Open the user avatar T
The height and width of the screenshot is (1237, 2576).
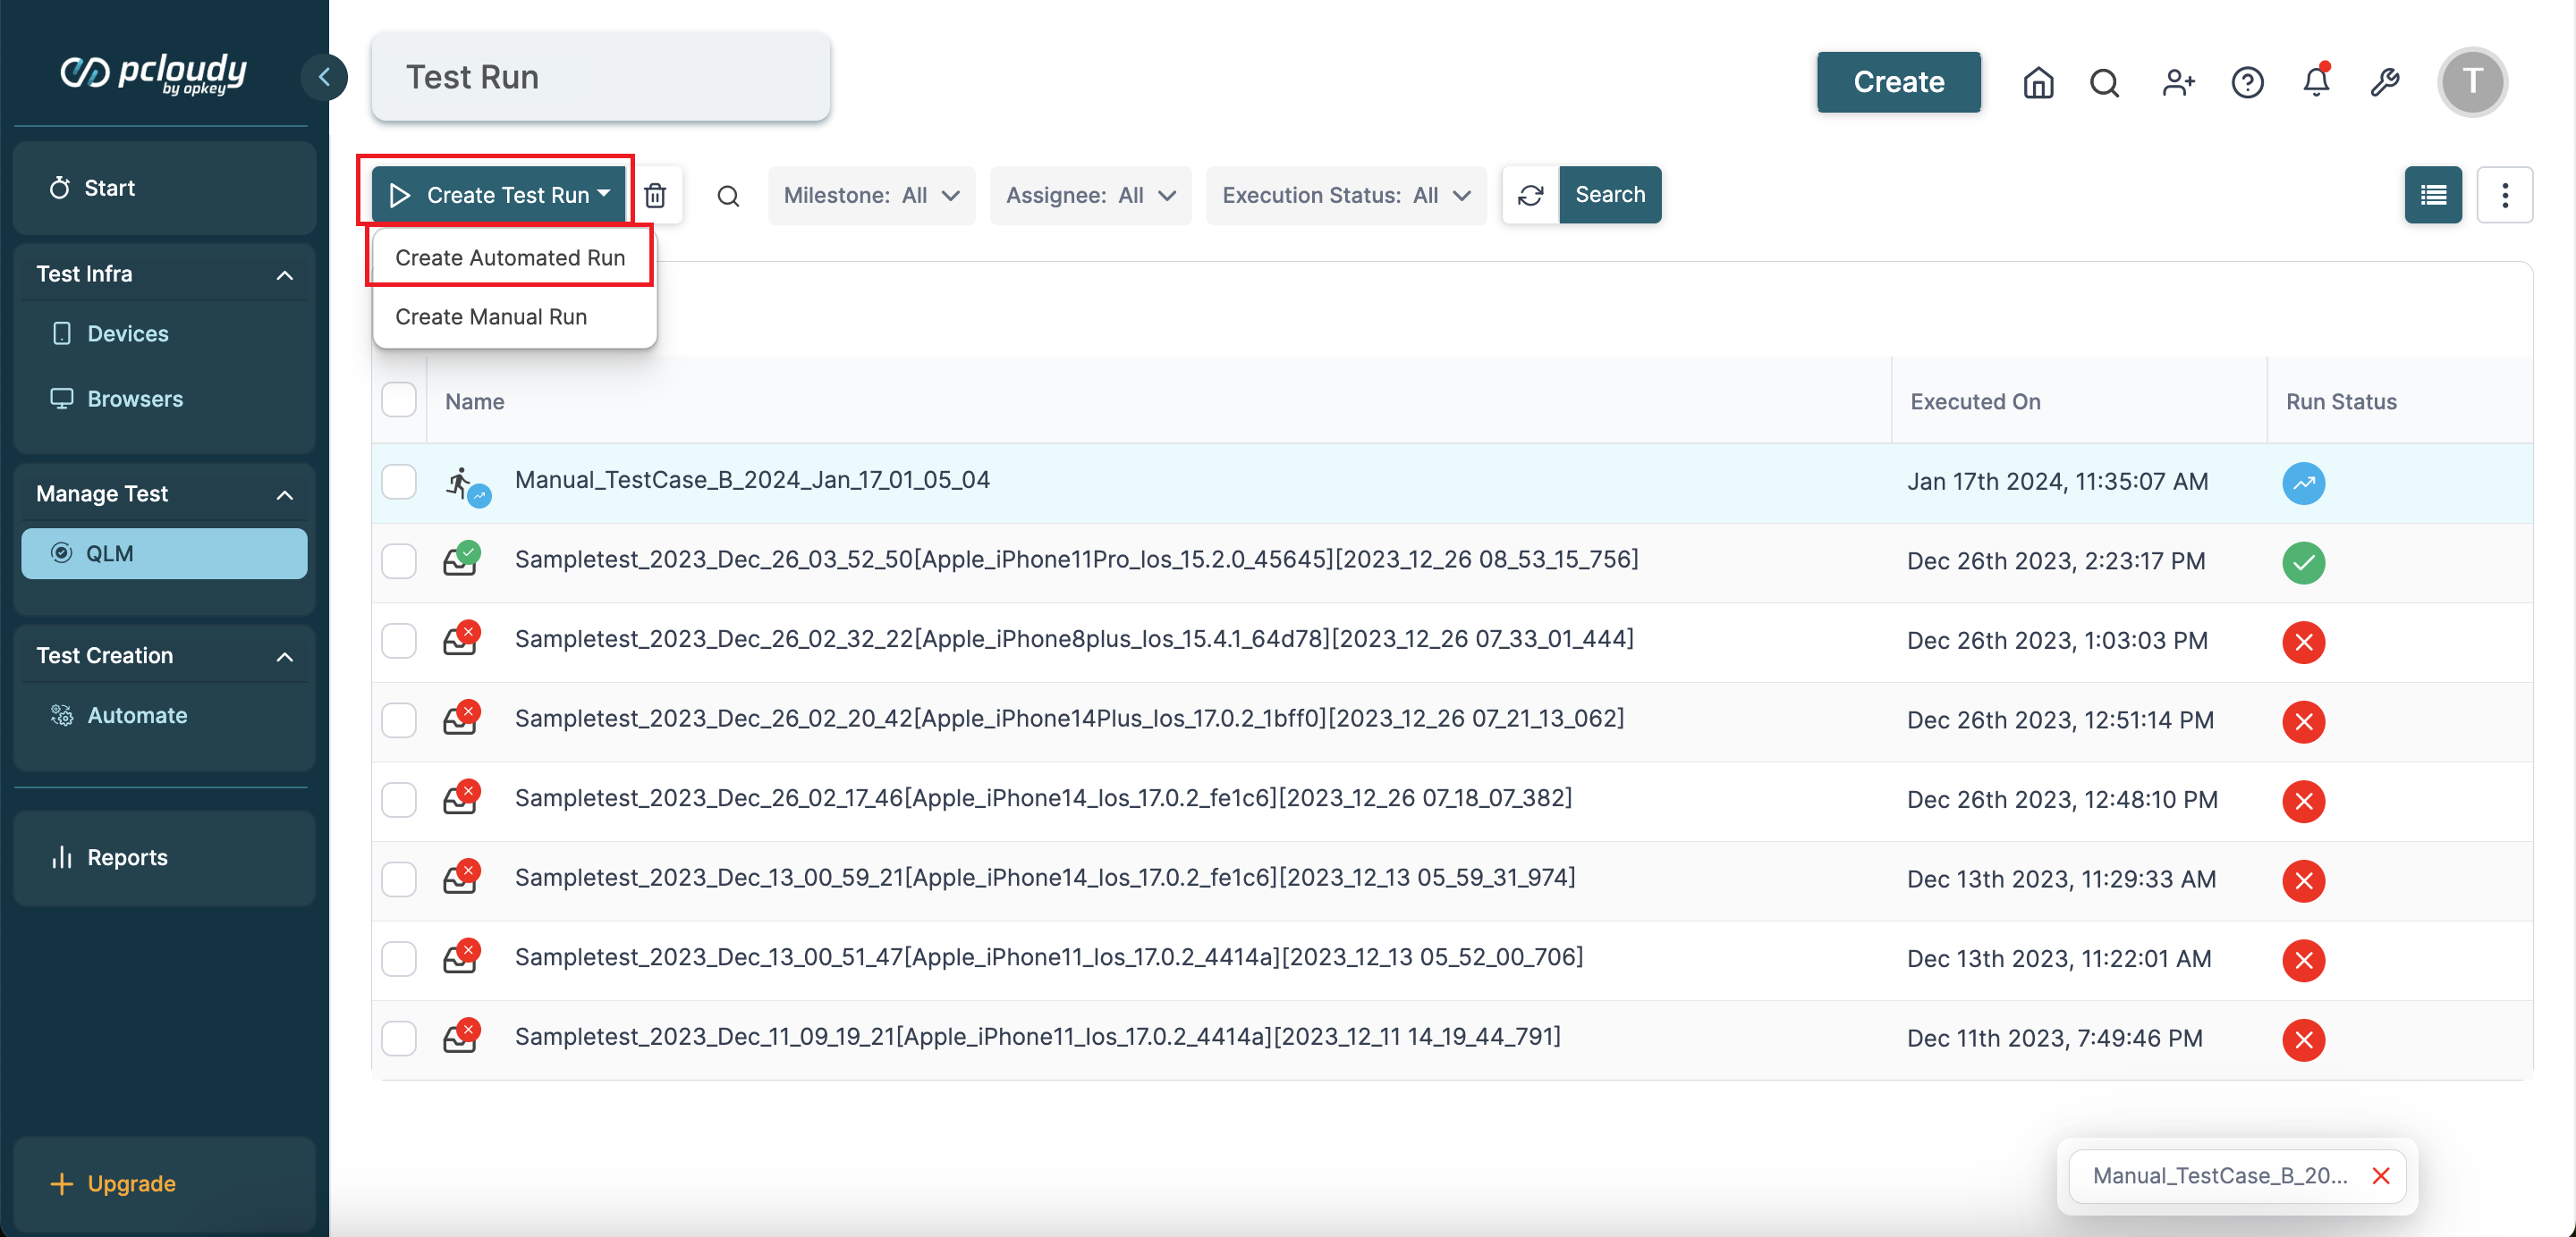click(x=2472, y=82)
